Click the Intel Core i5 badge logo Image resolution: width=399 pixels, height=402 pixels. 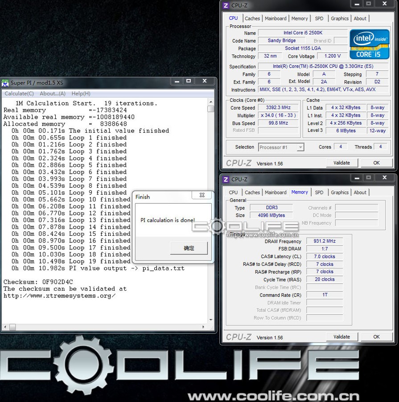369,44
